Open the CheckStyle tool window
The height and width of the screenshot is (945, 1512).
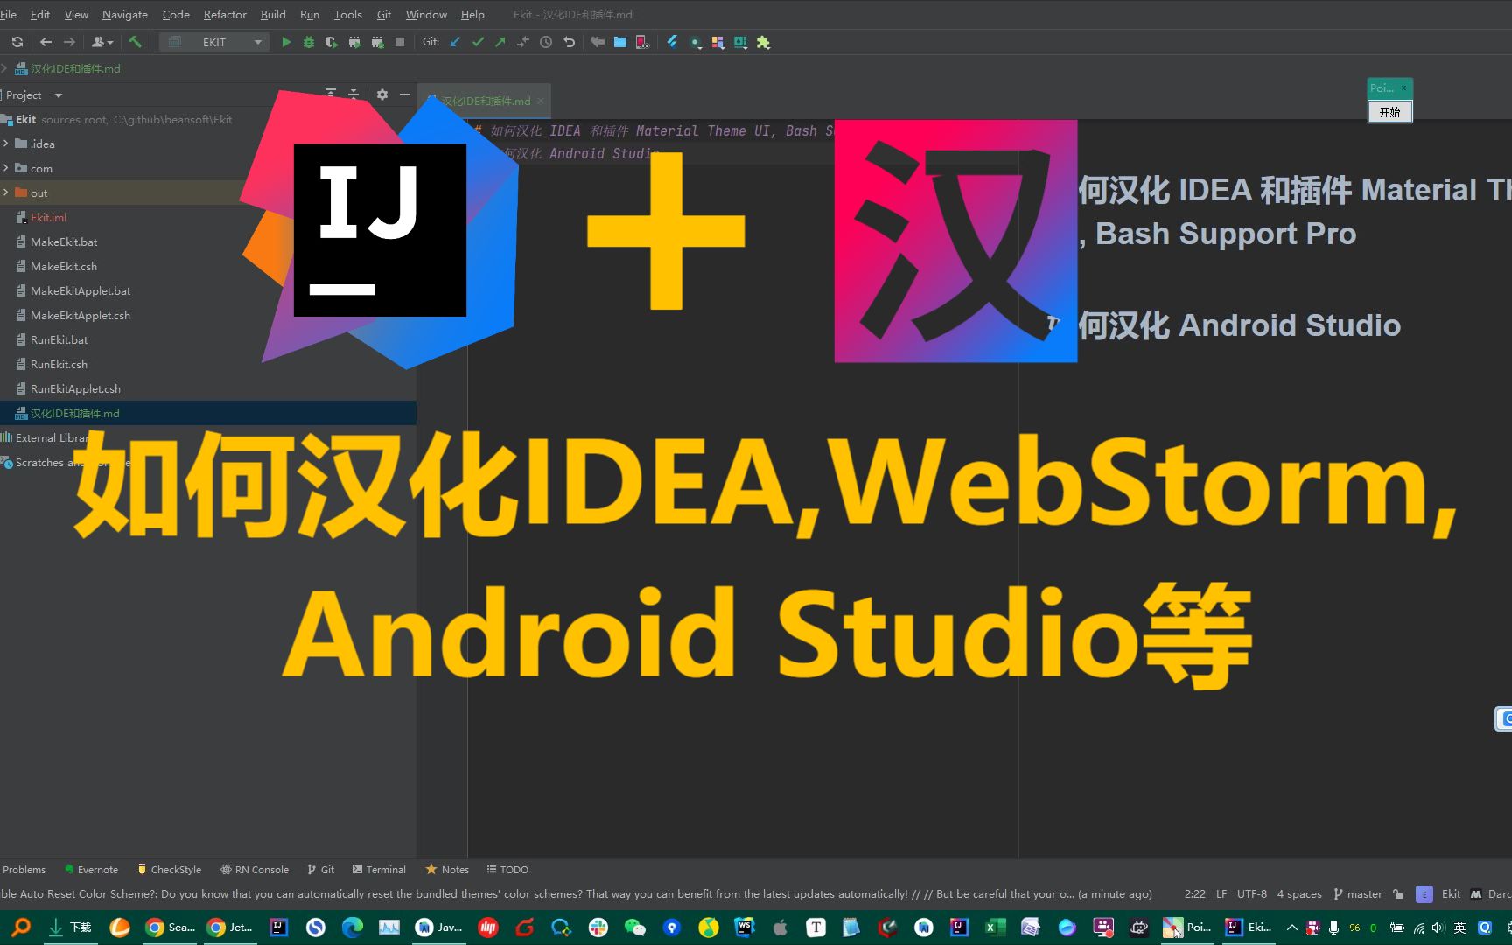point(170,870)
